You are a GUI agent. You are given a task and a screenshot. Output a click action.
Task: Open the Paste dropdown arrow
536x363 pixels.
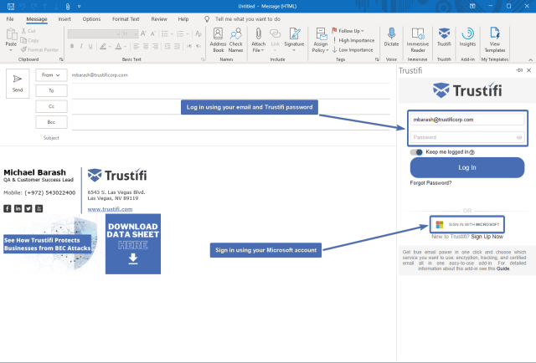click(11, 50)
